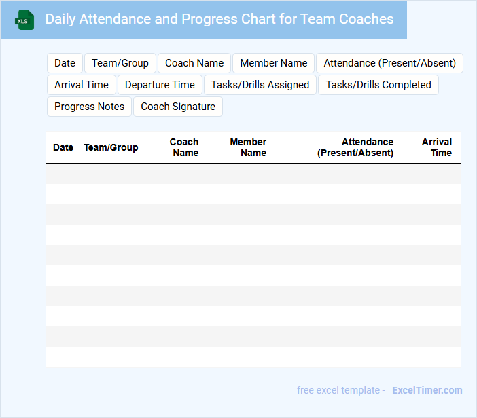Select the Coach Name column header
The width and height of the screenshot is (477, 418).
click(x=184, y=147)
